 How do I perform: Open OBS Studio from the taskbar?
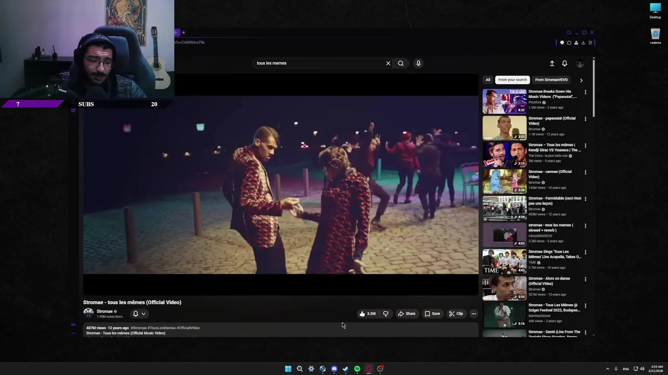[x=380, y=369]
